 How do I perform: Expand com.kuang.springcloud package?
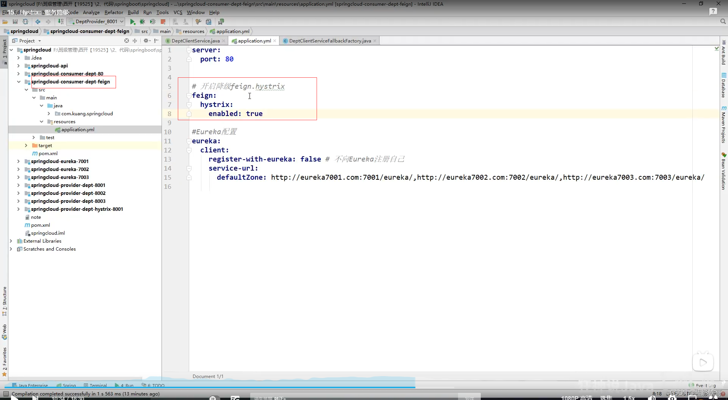click(49, 113)
